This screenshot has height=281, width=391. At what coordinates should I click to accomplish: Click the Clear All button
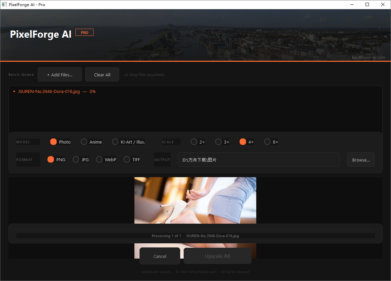pyautogui.click(x=102, y=75)
